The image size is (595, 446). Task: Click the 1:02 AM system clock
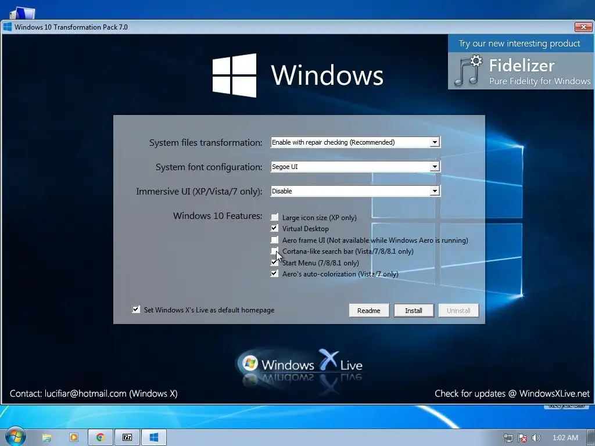(565, 438)
